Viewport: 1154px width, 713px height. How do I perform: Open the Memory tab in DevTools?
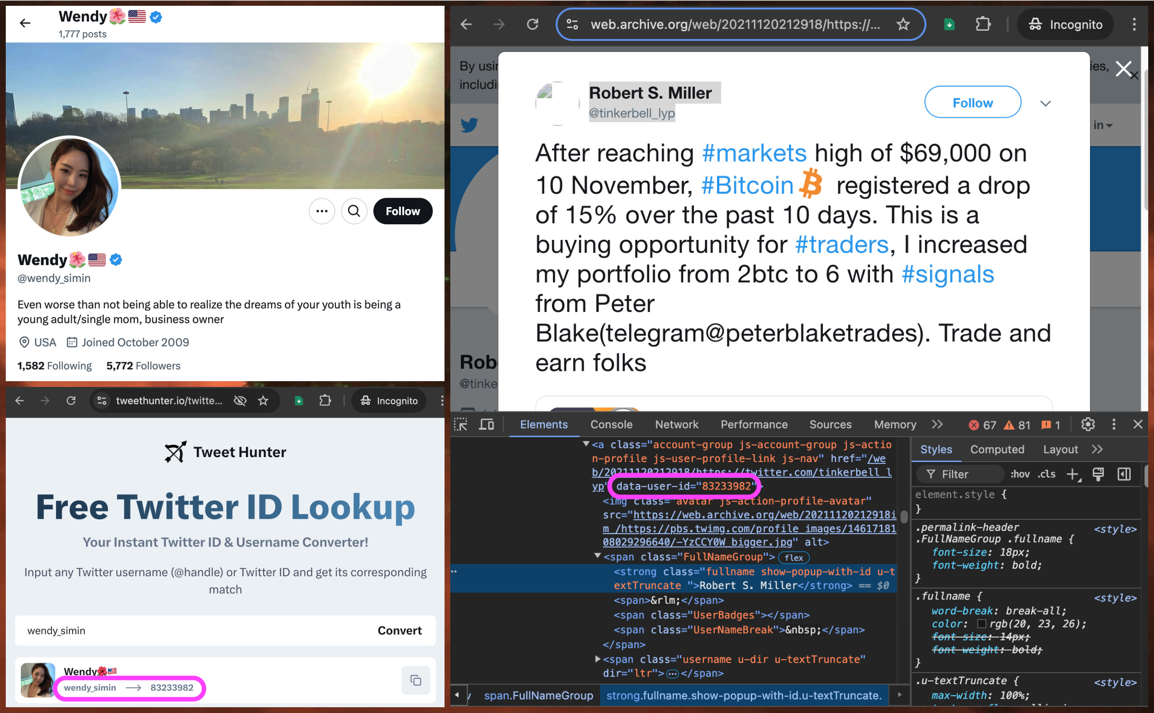coord(895,424)
